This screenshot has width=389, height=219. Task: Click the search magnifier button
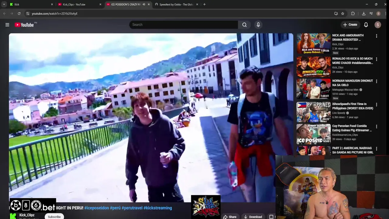pyautogui.click(x=244, y=25)
